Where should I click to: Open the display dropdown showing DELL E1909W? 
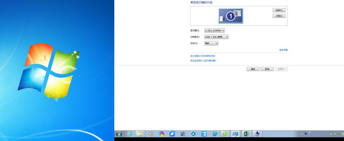pyautogui.click(x=215, y=31)
